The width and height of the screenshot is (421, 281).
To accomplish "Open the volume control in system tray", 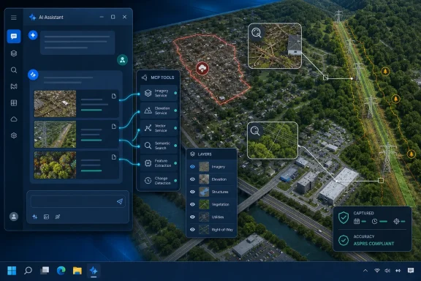I will click(387, 271).
